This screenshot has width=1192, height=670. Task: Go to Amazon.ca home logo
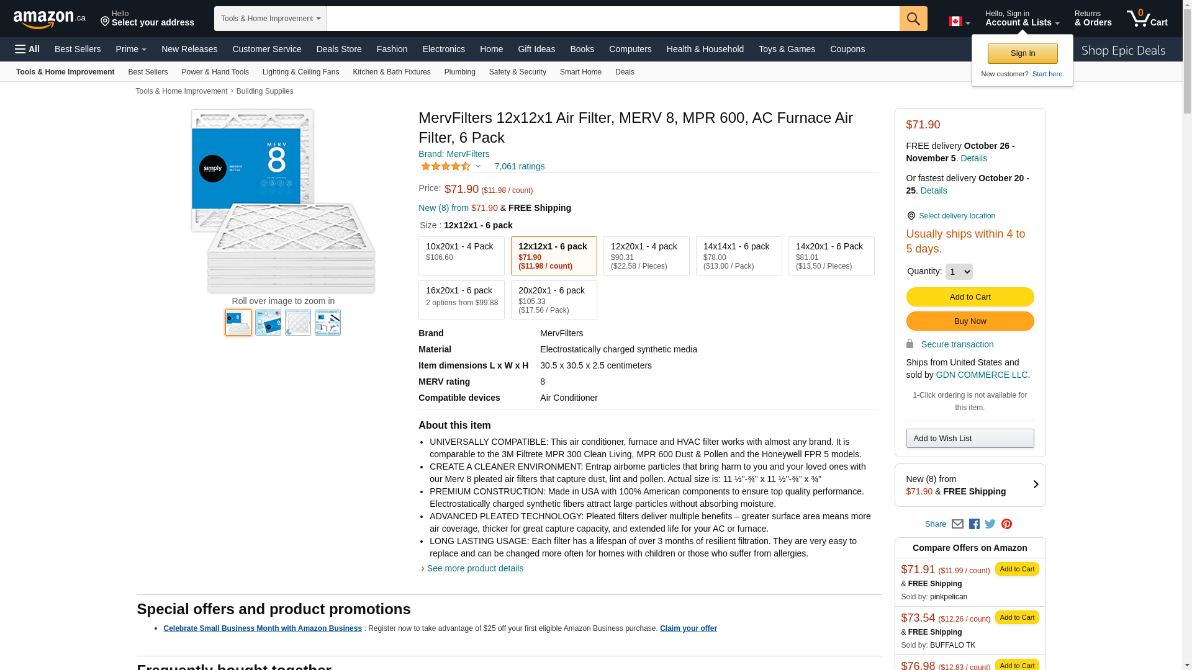tap(49, 19)
